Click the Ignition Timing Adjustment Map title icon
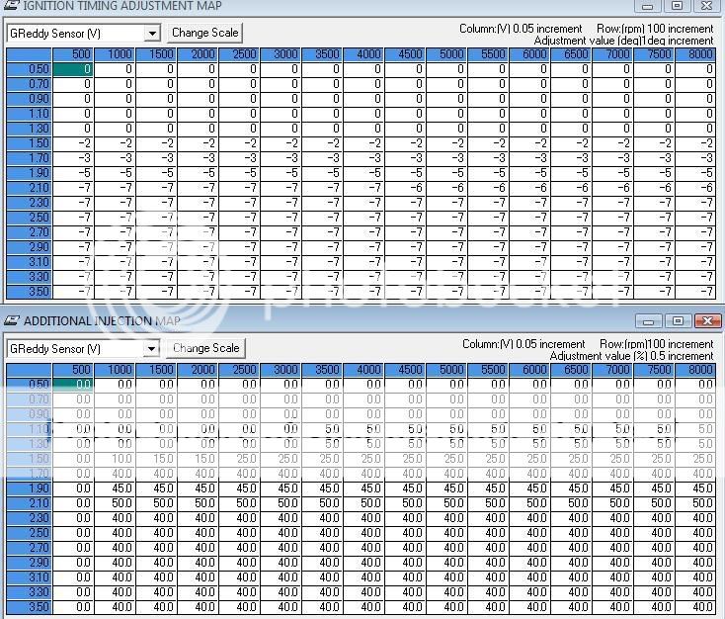 coord(11,6)
